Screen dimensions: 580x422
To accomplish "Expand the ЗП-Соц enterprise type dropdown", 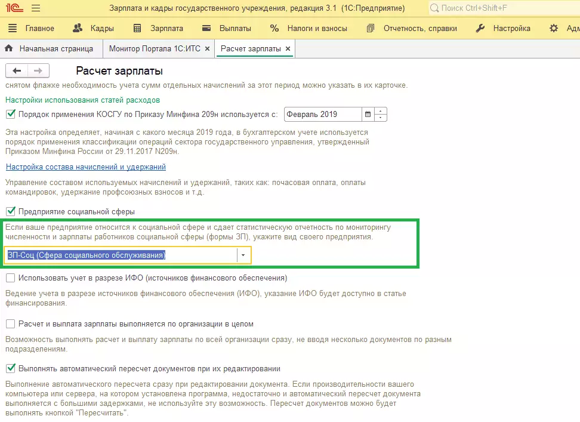I will coord(243,255).
